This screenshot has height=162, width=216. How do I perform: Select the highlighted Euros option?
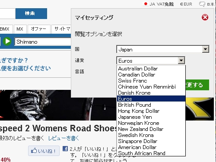pos(151,99)
